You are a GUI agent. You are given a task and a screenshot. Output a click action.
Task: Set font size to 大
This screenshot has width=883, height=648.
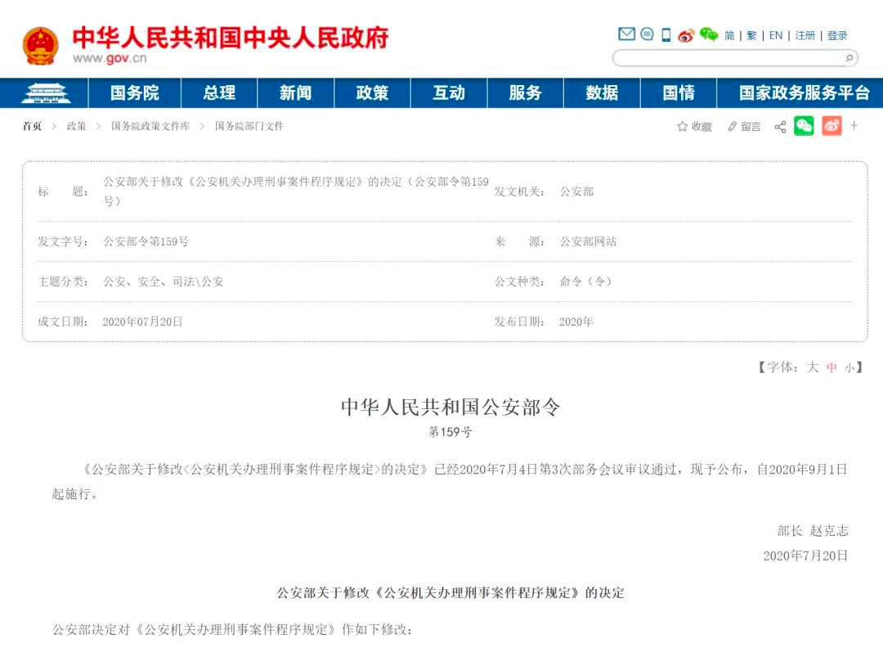[x=812, y=368]
